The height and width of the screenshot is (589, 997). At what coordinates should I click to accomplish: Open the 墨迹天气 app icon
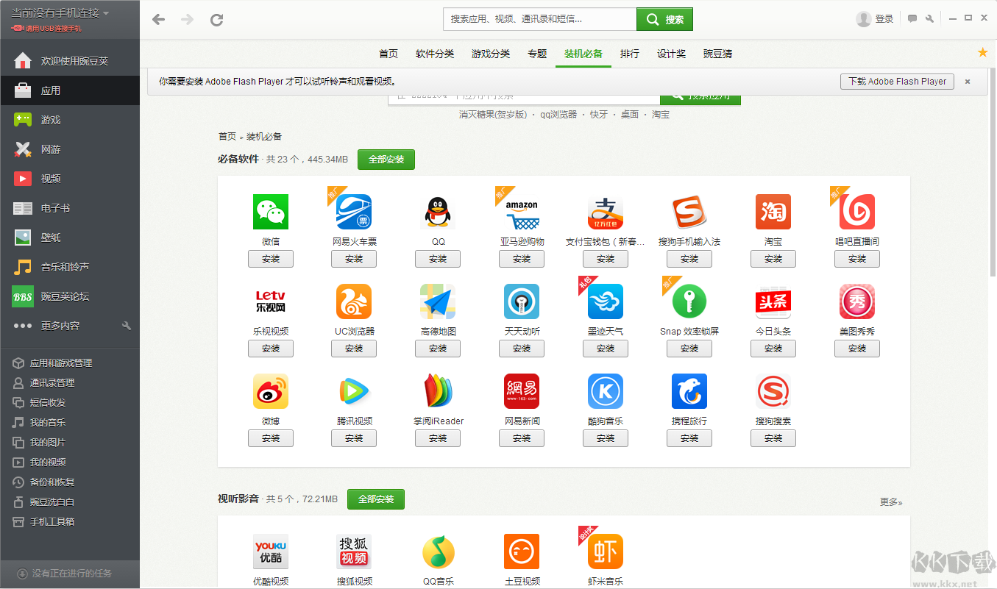click(606, 301)
